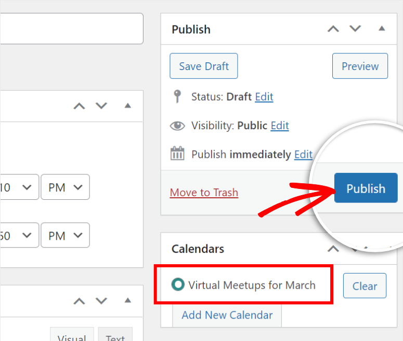
Task: Open the post Preview
Action: coord(360,66)
